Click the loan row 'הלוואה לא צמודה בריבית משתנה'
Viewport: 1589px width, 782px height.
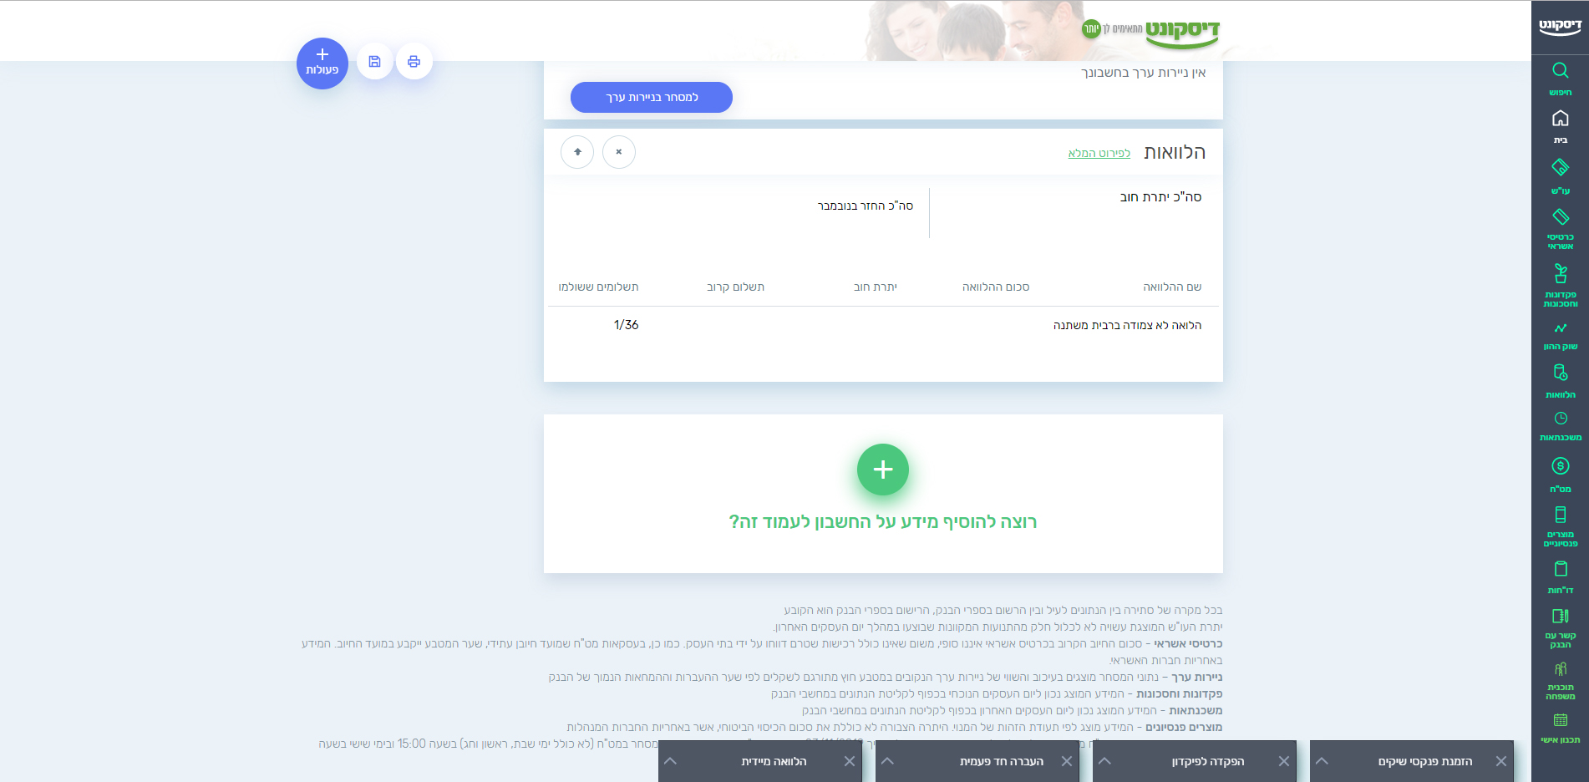click(x=1127, y=325)
